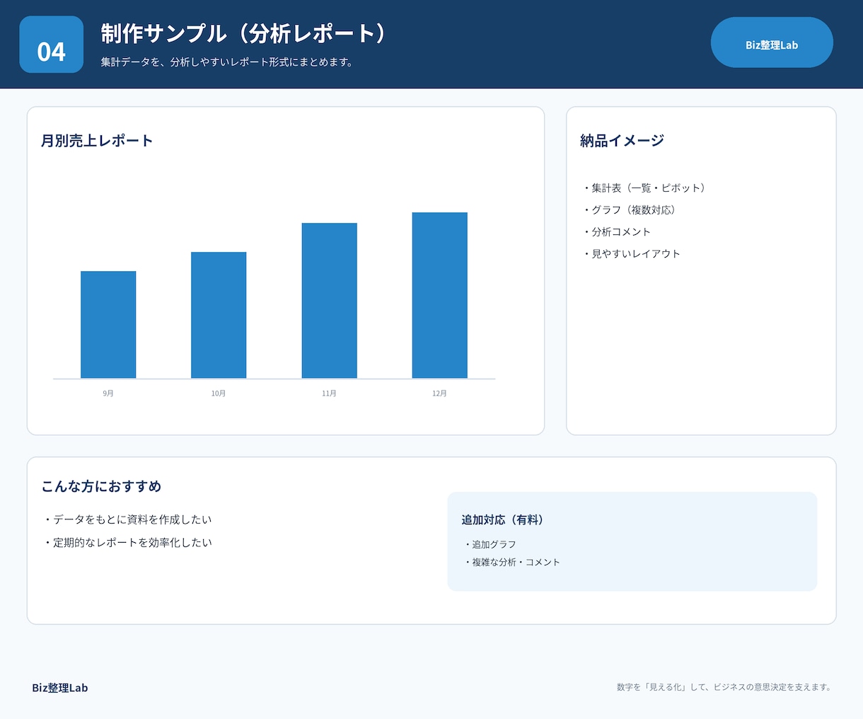Click the footer tagline 数字を「見える化」して
863x719 pixels.
click(x=724, y=687)
